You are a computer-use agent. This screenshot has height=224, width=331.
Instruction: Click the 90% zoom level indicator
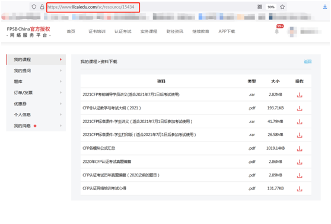[x=271, y=7]
